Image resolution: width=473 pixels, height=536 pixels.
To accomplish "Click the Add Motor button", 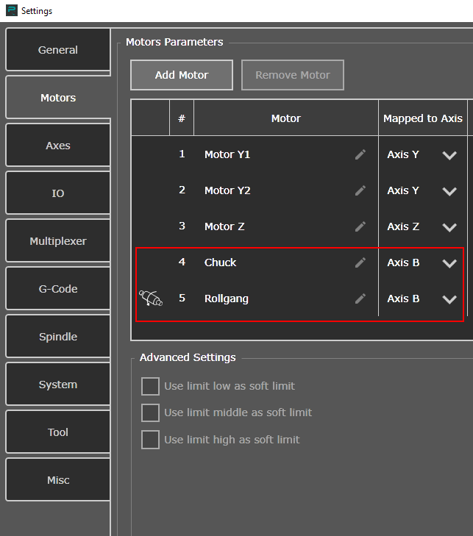I will [182, 75].
